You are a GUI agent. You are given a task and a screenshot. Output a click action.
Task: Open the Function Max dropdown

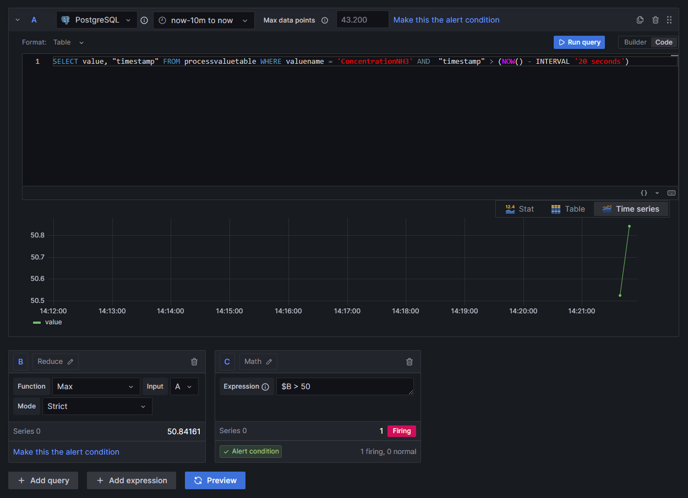[x=96, y=386]
